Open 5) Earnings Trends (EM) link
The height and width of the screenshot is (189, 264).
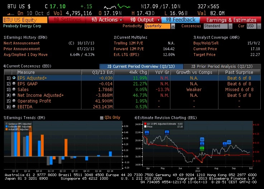coord(24,118)
